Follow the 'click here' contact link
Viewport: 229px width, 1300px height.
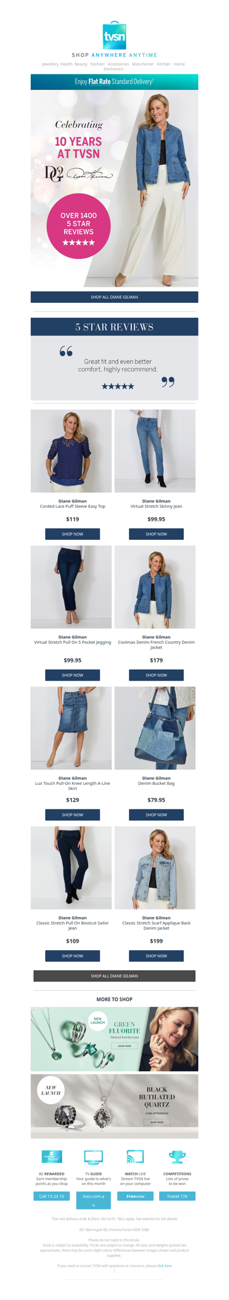tap(164, 1266)
